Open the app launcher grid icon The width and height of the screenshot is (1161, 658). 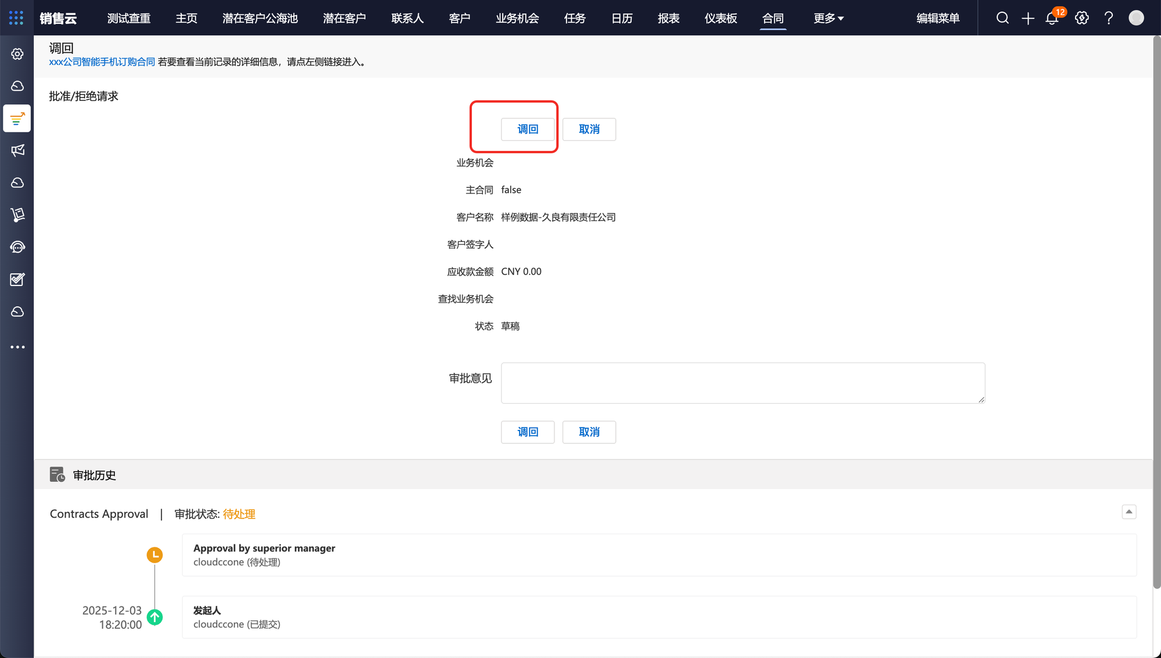pyautogui.click(x=16, y=18)
